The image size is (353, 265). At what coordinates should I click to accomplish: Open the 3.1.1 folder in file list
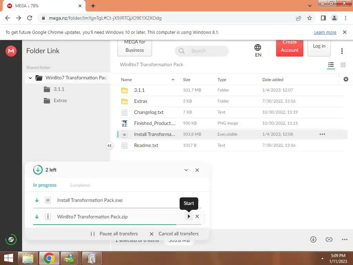click(x=232, y=90)
